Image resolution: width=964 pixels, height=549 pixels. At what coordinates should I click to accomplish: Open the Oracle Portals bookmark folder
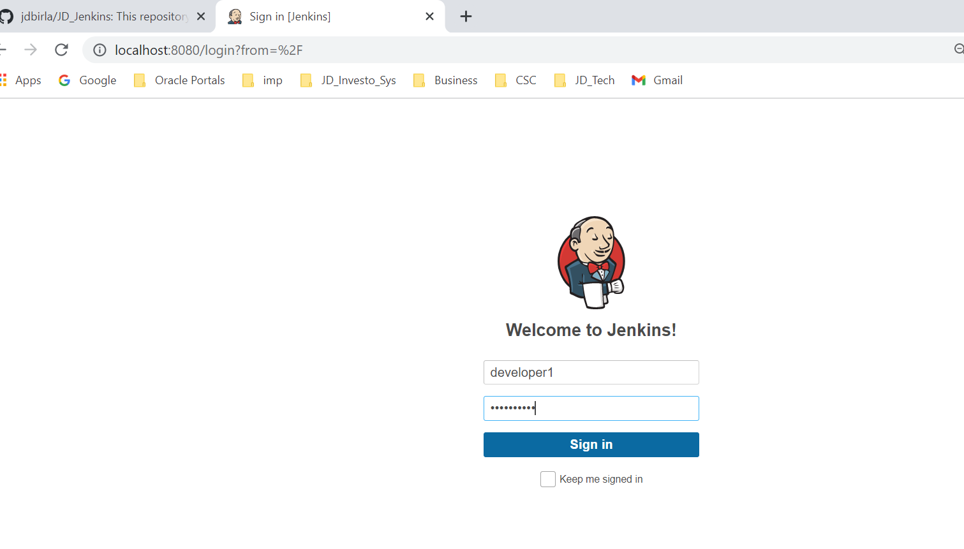point(179,80)
